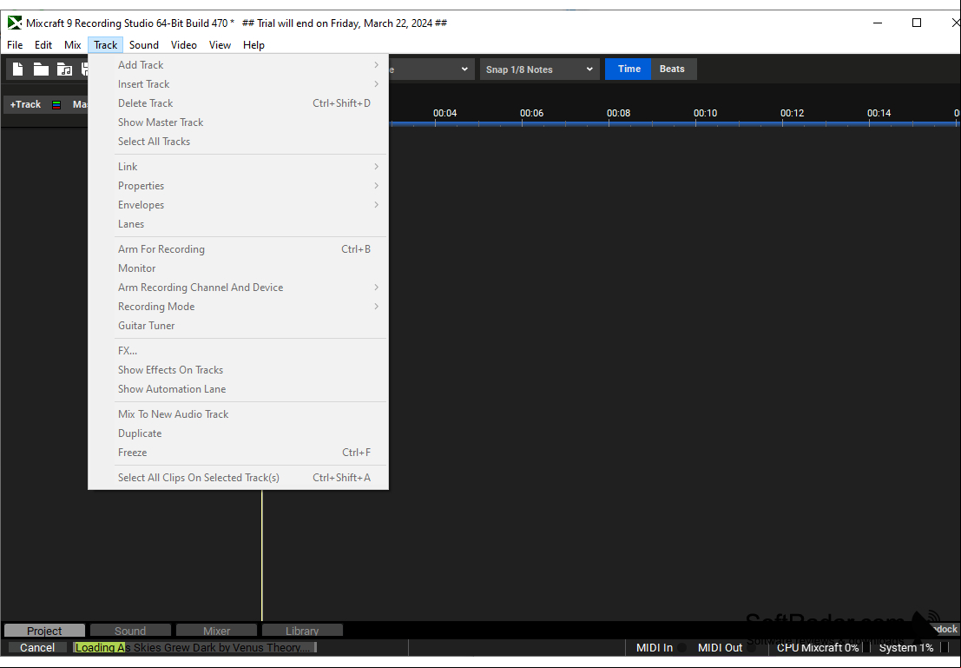Screen dimensions: 961x668
Task: Choose Duplicate menu entry
Action: tap(239, 433)
